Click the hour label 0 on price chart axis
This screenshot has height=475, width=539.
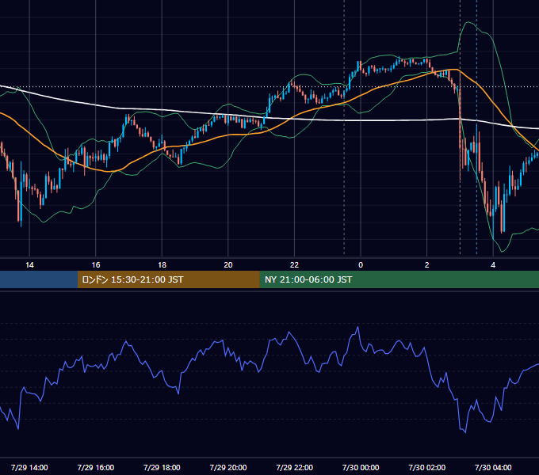tap(361, 265)
